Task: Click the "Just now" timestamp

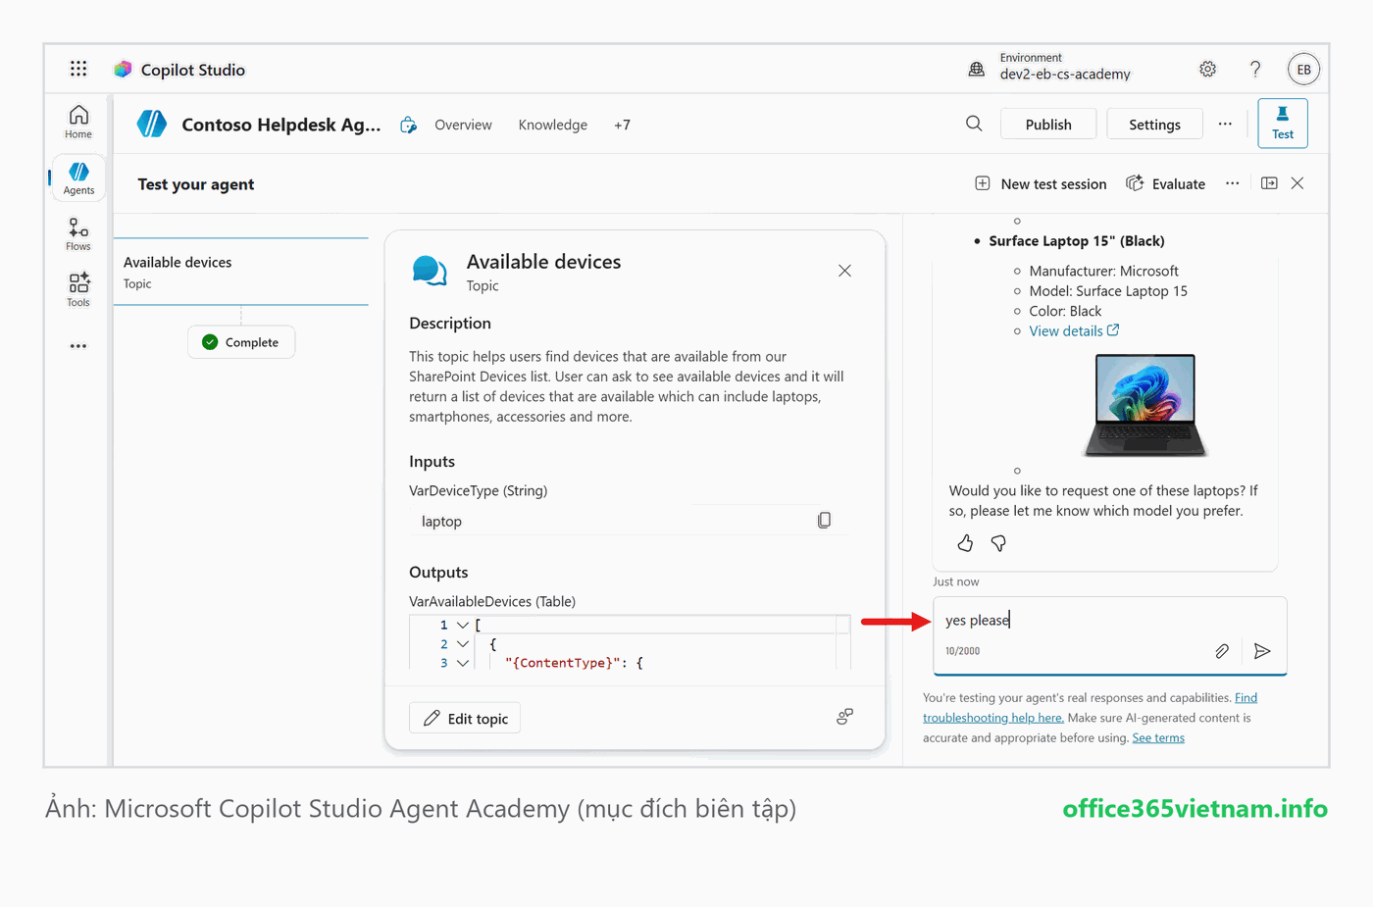Action: 955,581
